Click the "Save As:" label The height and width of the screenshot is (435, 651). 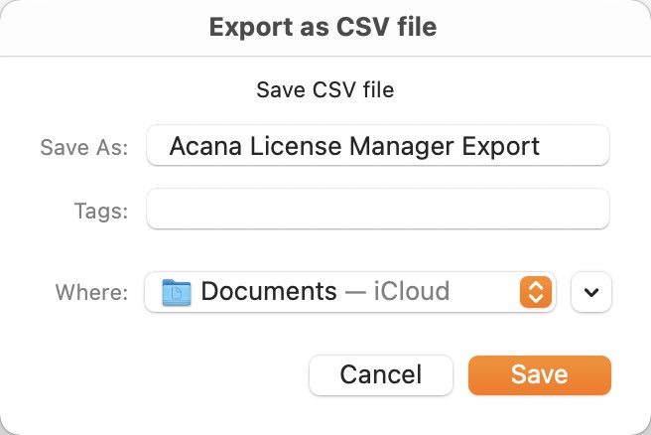tap(84, 148)
